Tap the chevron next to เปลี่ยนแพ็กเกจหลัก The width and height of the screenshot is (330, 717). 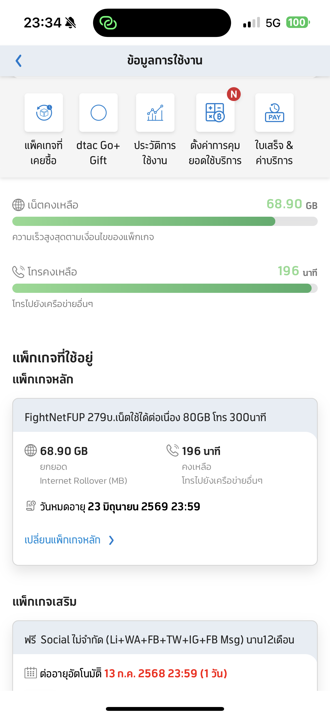point(111,540)
